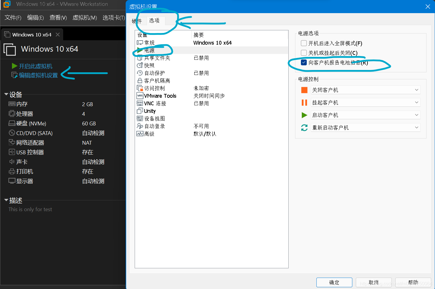Open the 挂起客户机 dropdown

click(x=365, y=102)
